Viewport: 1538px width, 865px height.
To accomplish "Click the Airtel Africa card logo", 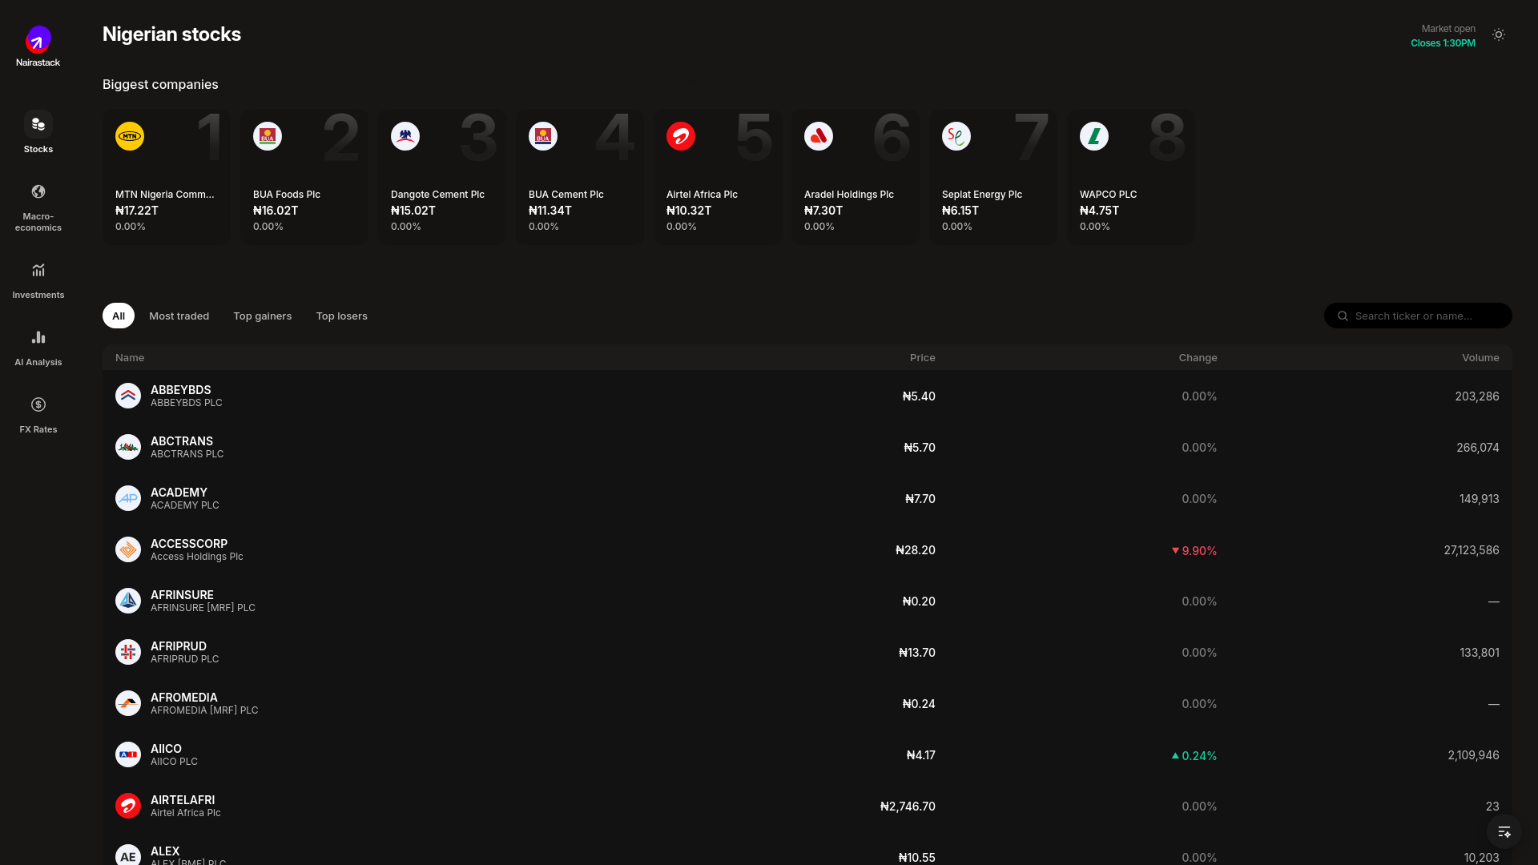I will click(681, 136).
